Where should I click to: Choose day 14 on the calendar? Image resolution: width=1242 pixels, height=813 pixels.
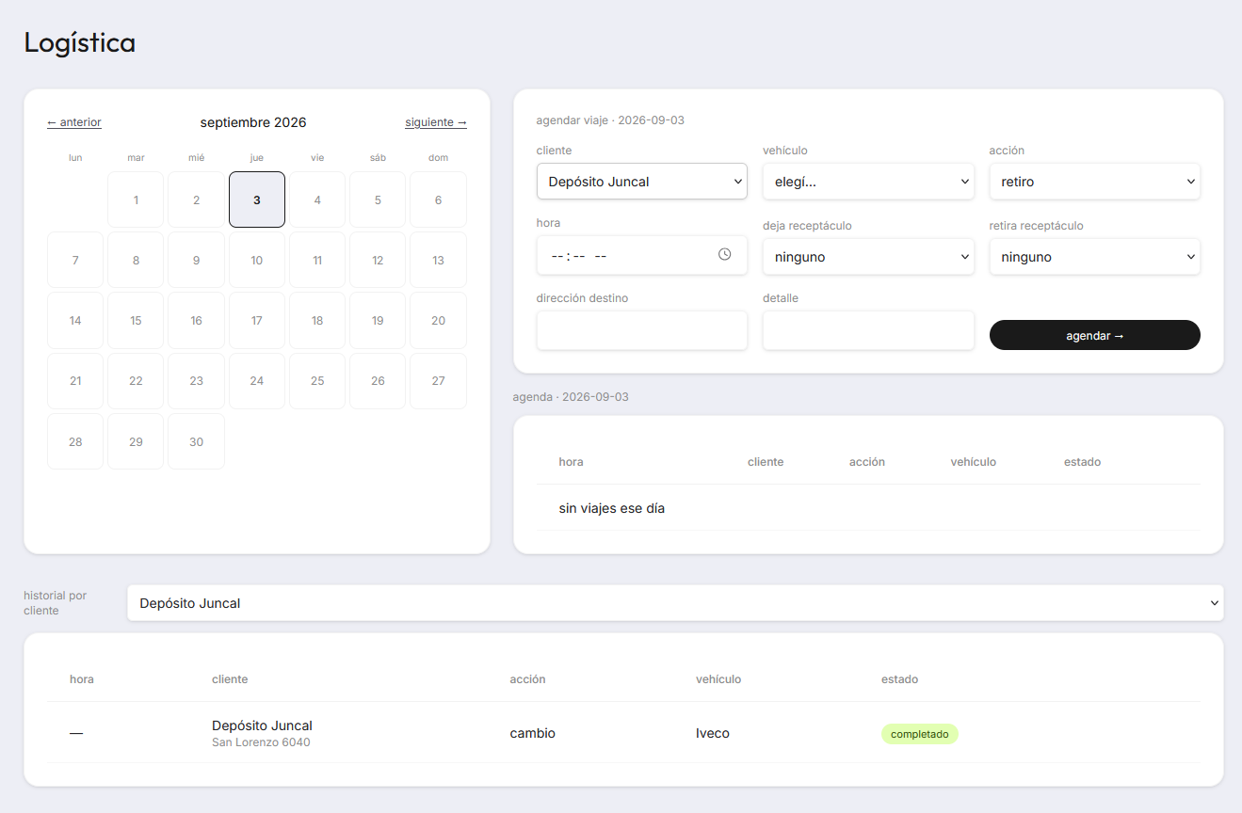click(x=75, y=320)
